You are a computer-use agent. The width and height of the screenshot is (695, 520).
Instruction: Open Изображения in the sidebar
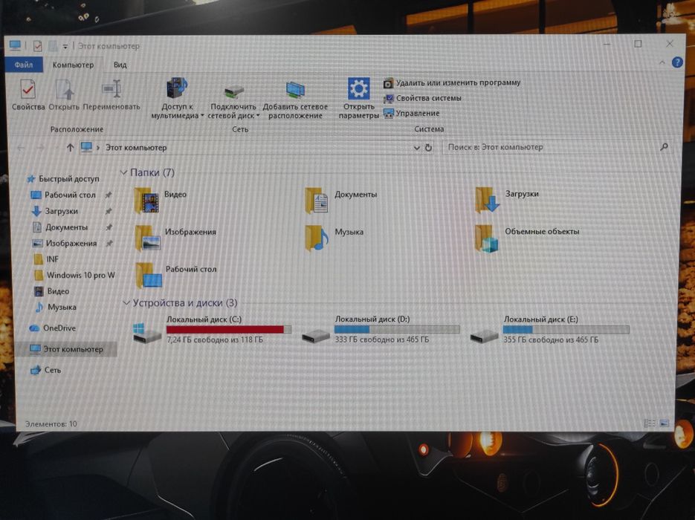(x=71, y=243)
